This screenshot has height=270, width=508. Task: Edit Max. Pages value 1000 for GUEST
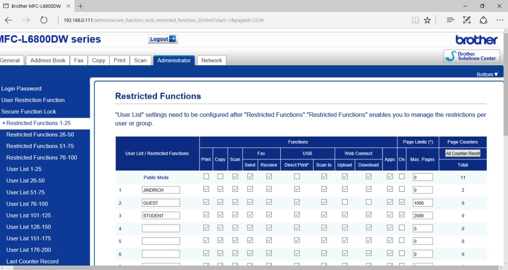(x=423, y=203)
